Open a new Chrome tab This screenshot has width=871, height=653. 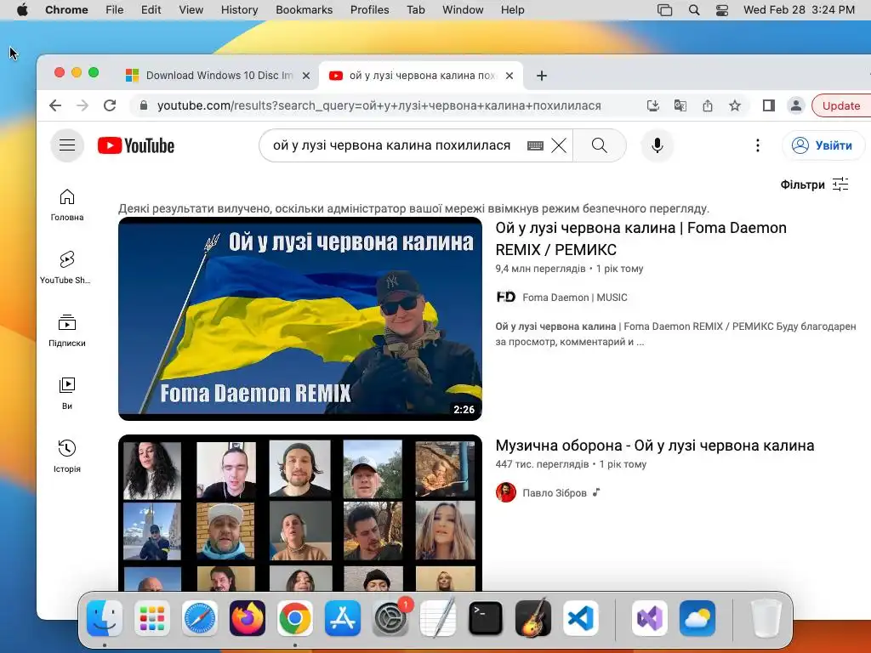(x=542, y=76)
